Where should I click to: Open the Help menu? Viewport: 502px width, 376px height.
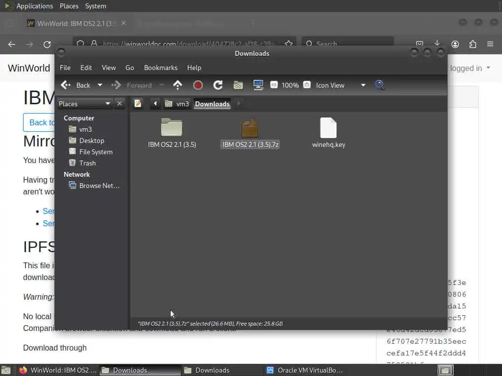(194, 68)
